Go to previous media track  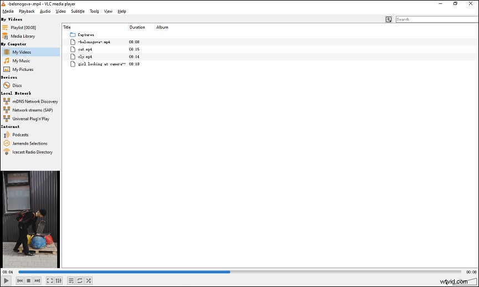point(20,280)
